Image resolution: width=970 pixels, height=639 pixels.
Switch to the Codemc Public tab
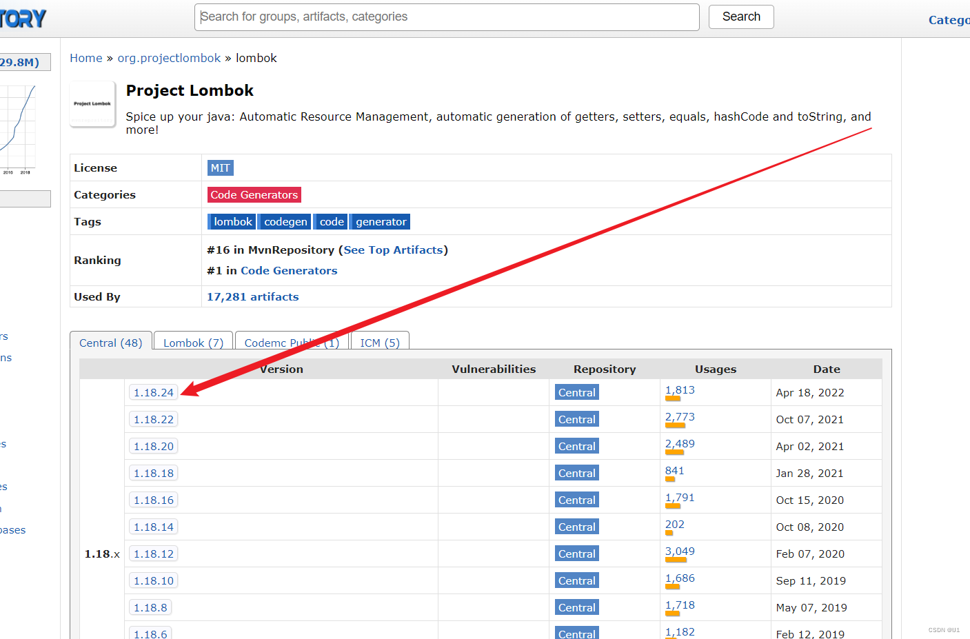click(x=292, y=343)
